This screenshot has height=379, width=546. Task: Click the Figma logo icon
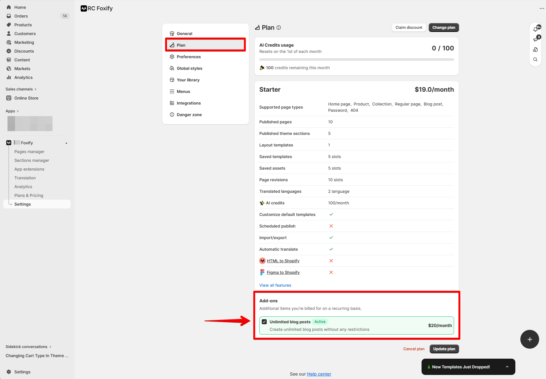click(262, 272)
